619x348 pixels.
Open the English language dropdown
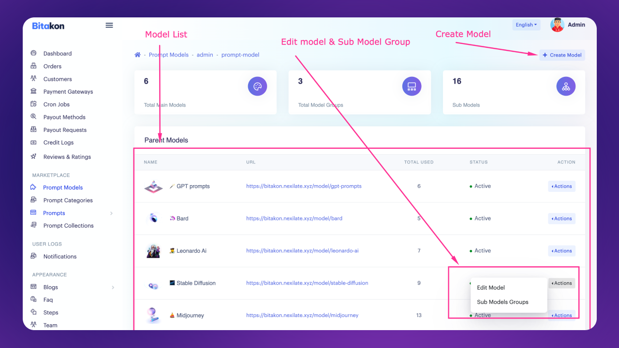pyautogui.click(x=526, y=25)
